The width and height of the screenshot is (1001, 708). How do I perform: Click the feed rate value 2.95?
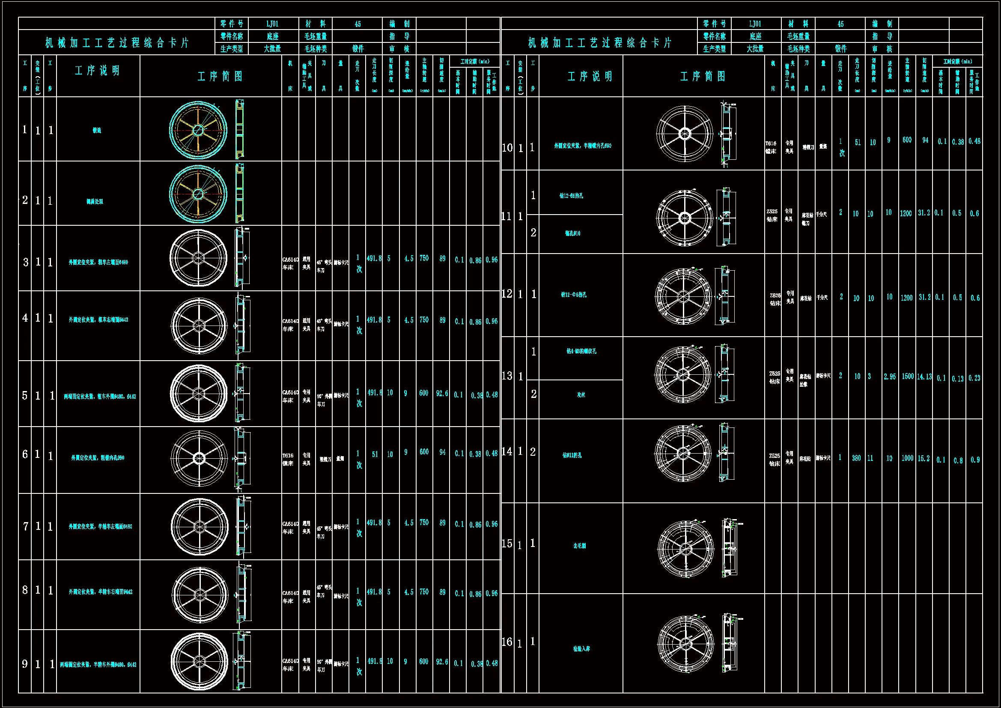[x=889, y=377]
